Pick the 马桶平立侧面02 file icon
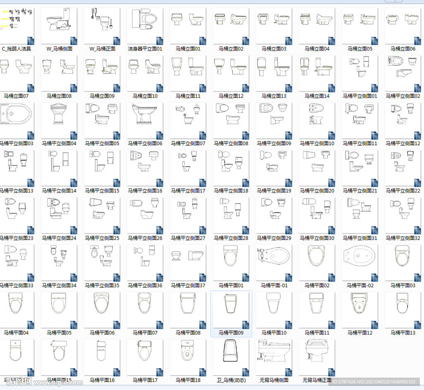Screen dimensions: 424x390 click(x=403, y=74)
